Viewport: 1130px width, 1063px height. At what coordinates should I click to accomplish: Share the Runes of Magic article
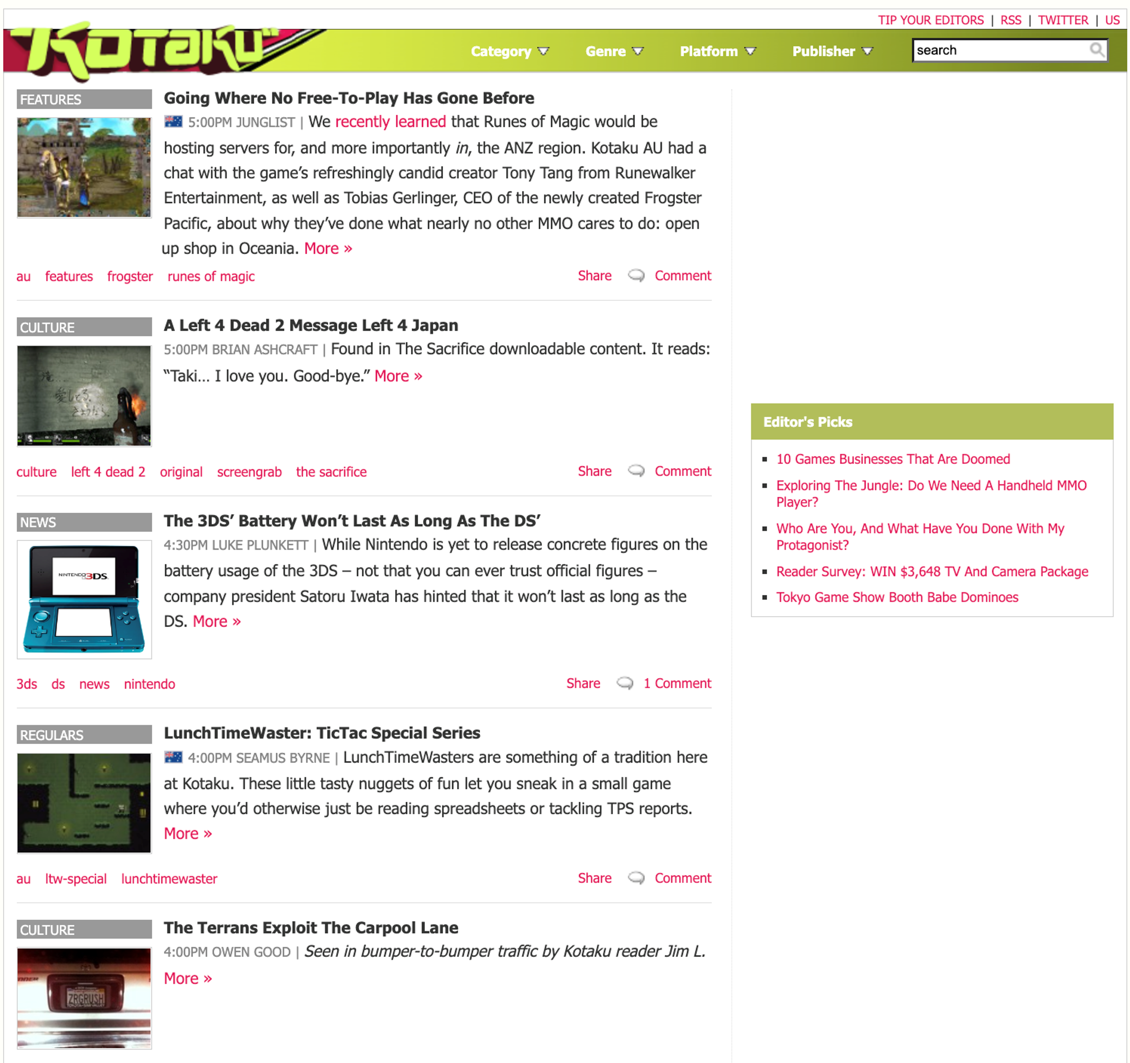(594, 276)
